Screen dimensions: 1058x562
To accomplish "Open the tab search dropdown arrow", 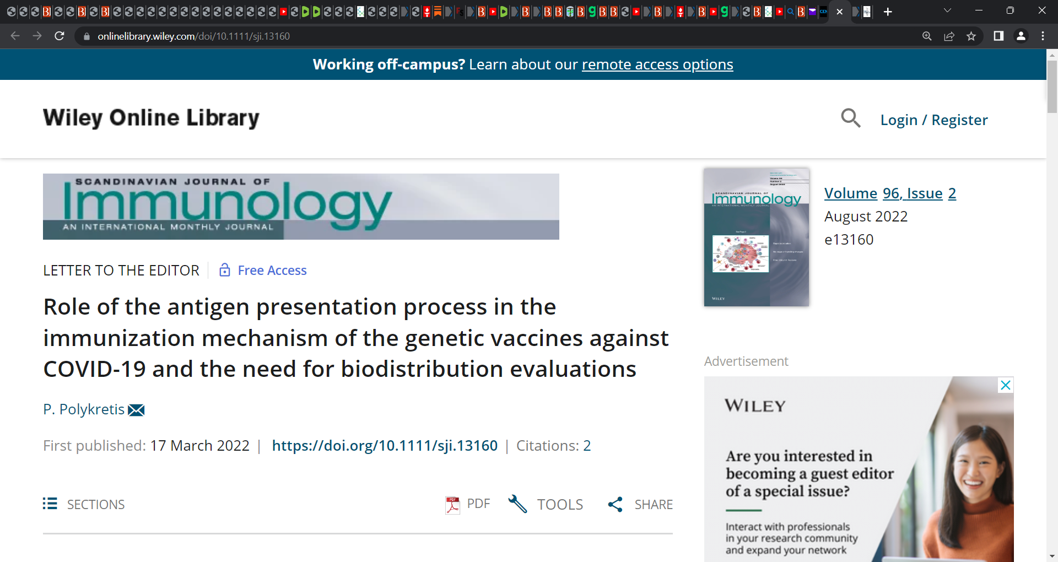I will click(x=948, y=10).
